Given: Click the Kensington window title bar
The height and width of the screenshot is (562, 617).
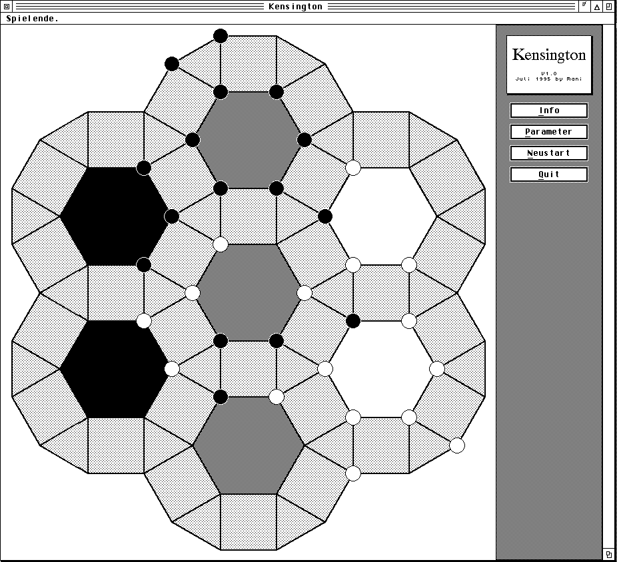Looking at the screenshot, I should coord(295,6).
